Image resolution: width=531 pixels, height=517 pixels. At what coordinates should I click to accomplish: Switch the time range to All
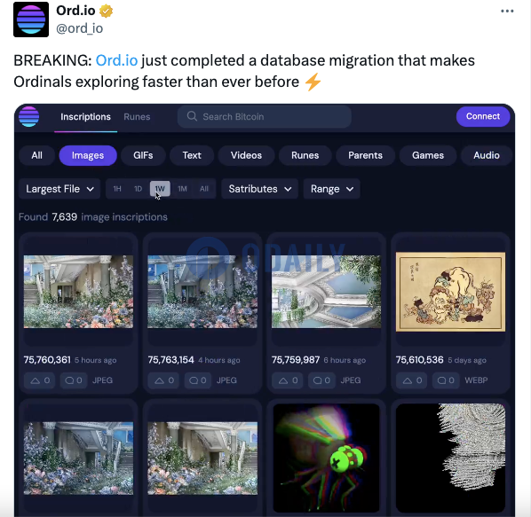(x=204, y=189)
